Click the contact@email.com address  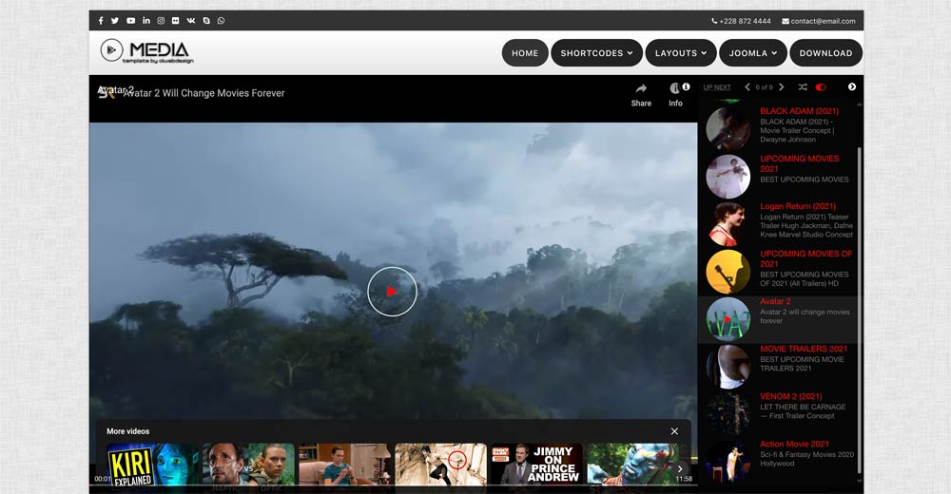(x=819, y=21)
